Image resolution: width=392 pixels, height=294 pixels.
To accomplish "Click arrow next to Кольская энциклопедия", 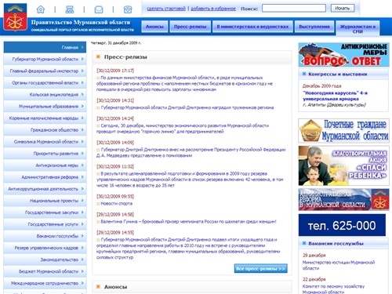I will point(82,94).
